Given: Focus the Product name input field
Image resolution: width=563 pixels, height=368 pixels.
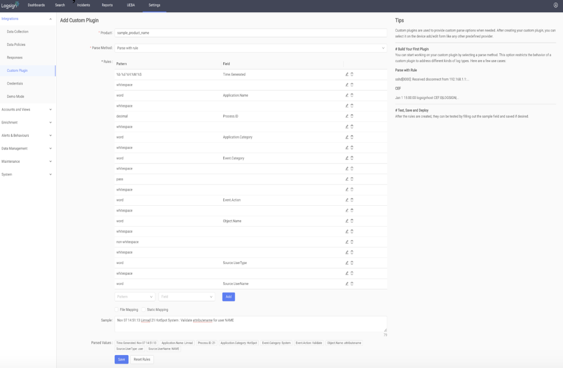Looking at the screenshot, I should (251, 33).
